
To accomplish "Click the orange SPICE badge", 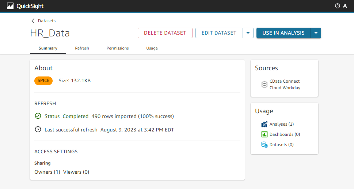I will coord(43,80).
